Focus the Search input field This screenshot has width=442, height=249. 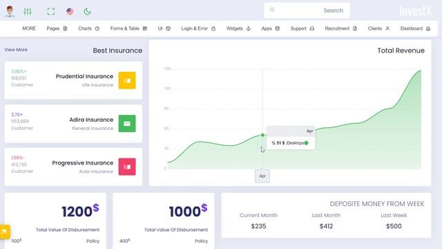tap(307, 10)
